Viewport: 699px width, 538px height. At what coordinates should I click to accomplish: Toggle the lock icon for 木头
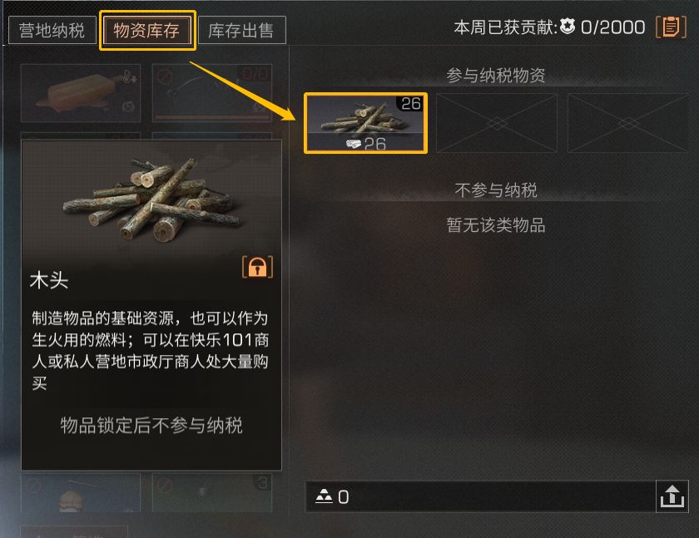pos(257,267)
